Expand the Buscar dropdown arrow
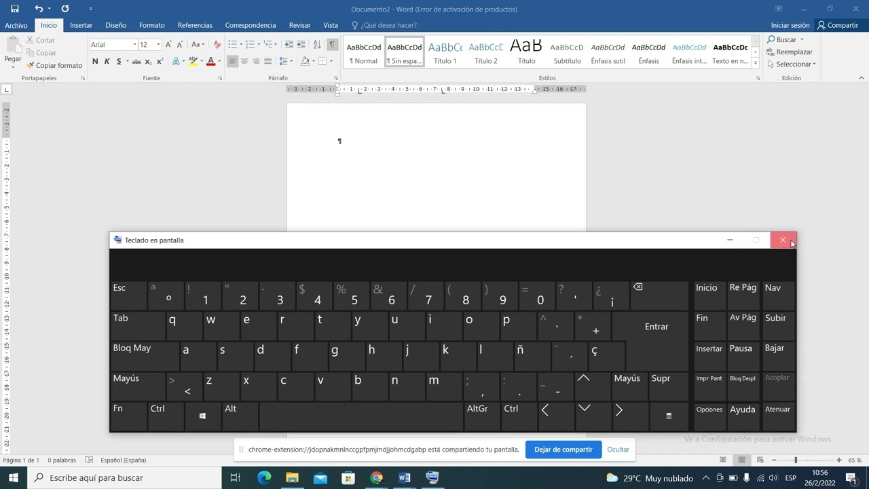This screenshot has height=489, width=869. (802, 39)
